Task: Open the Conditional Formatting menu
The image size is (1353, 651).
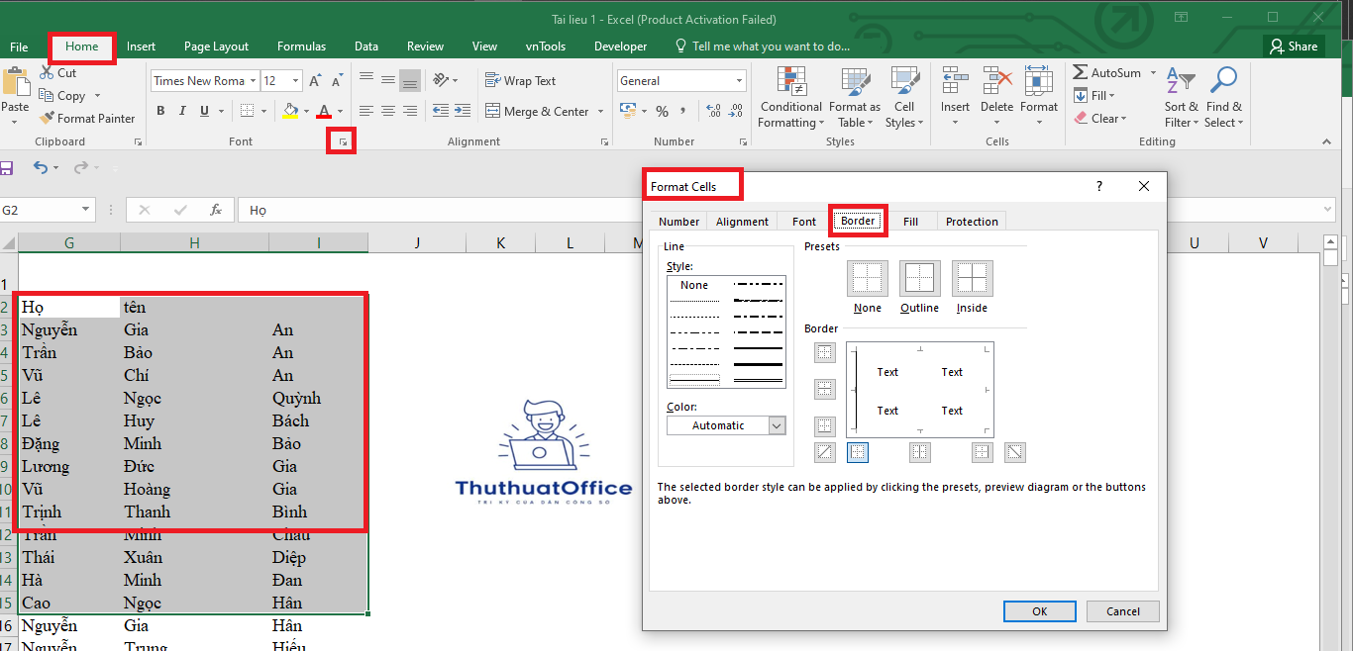Action: coord(790,98)
